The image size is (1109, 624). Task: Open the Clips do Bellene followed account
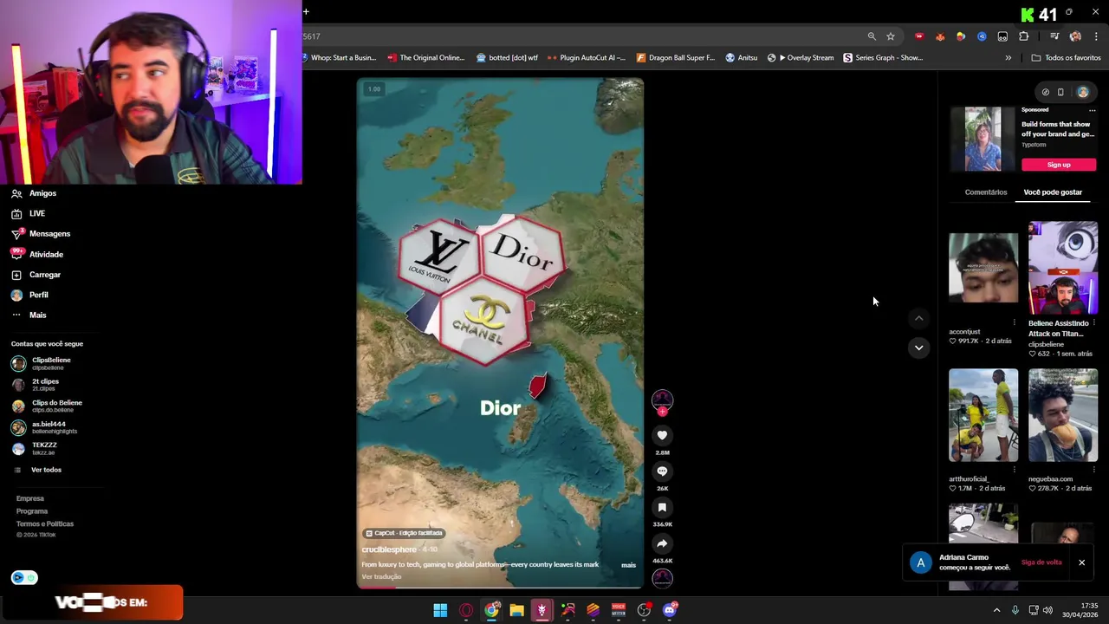coord(48,406)
